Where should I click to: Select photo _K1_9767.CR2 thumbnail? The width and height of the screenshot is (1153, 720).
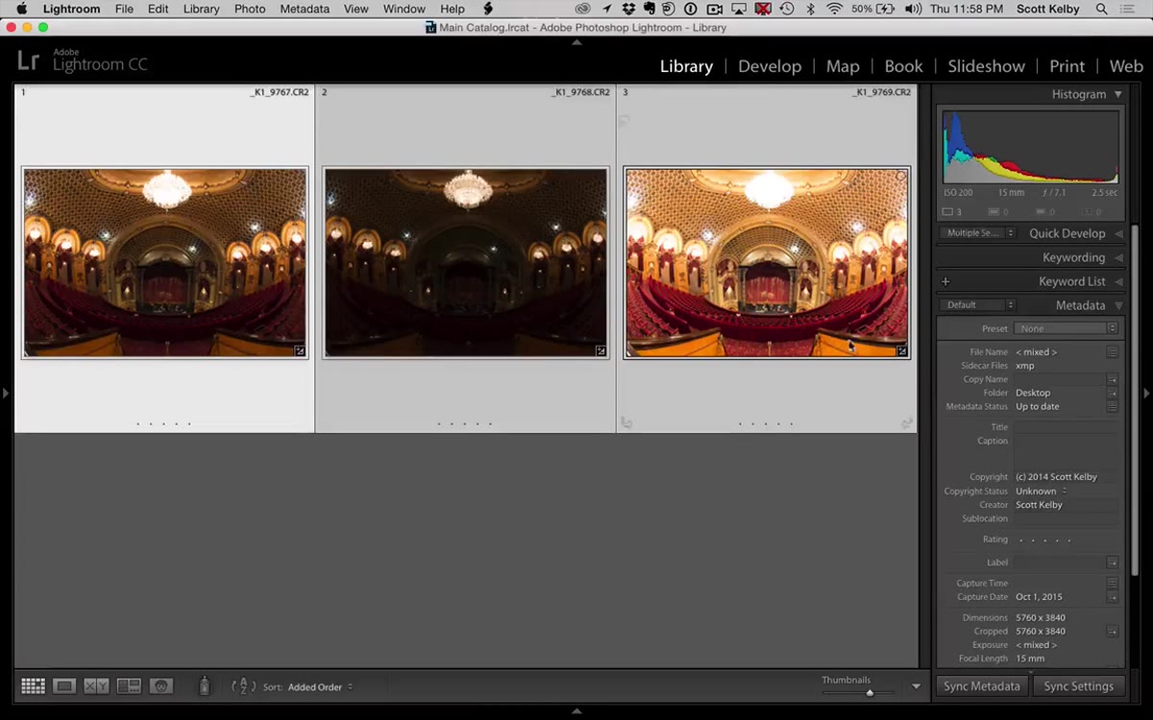tap(165, 262)
